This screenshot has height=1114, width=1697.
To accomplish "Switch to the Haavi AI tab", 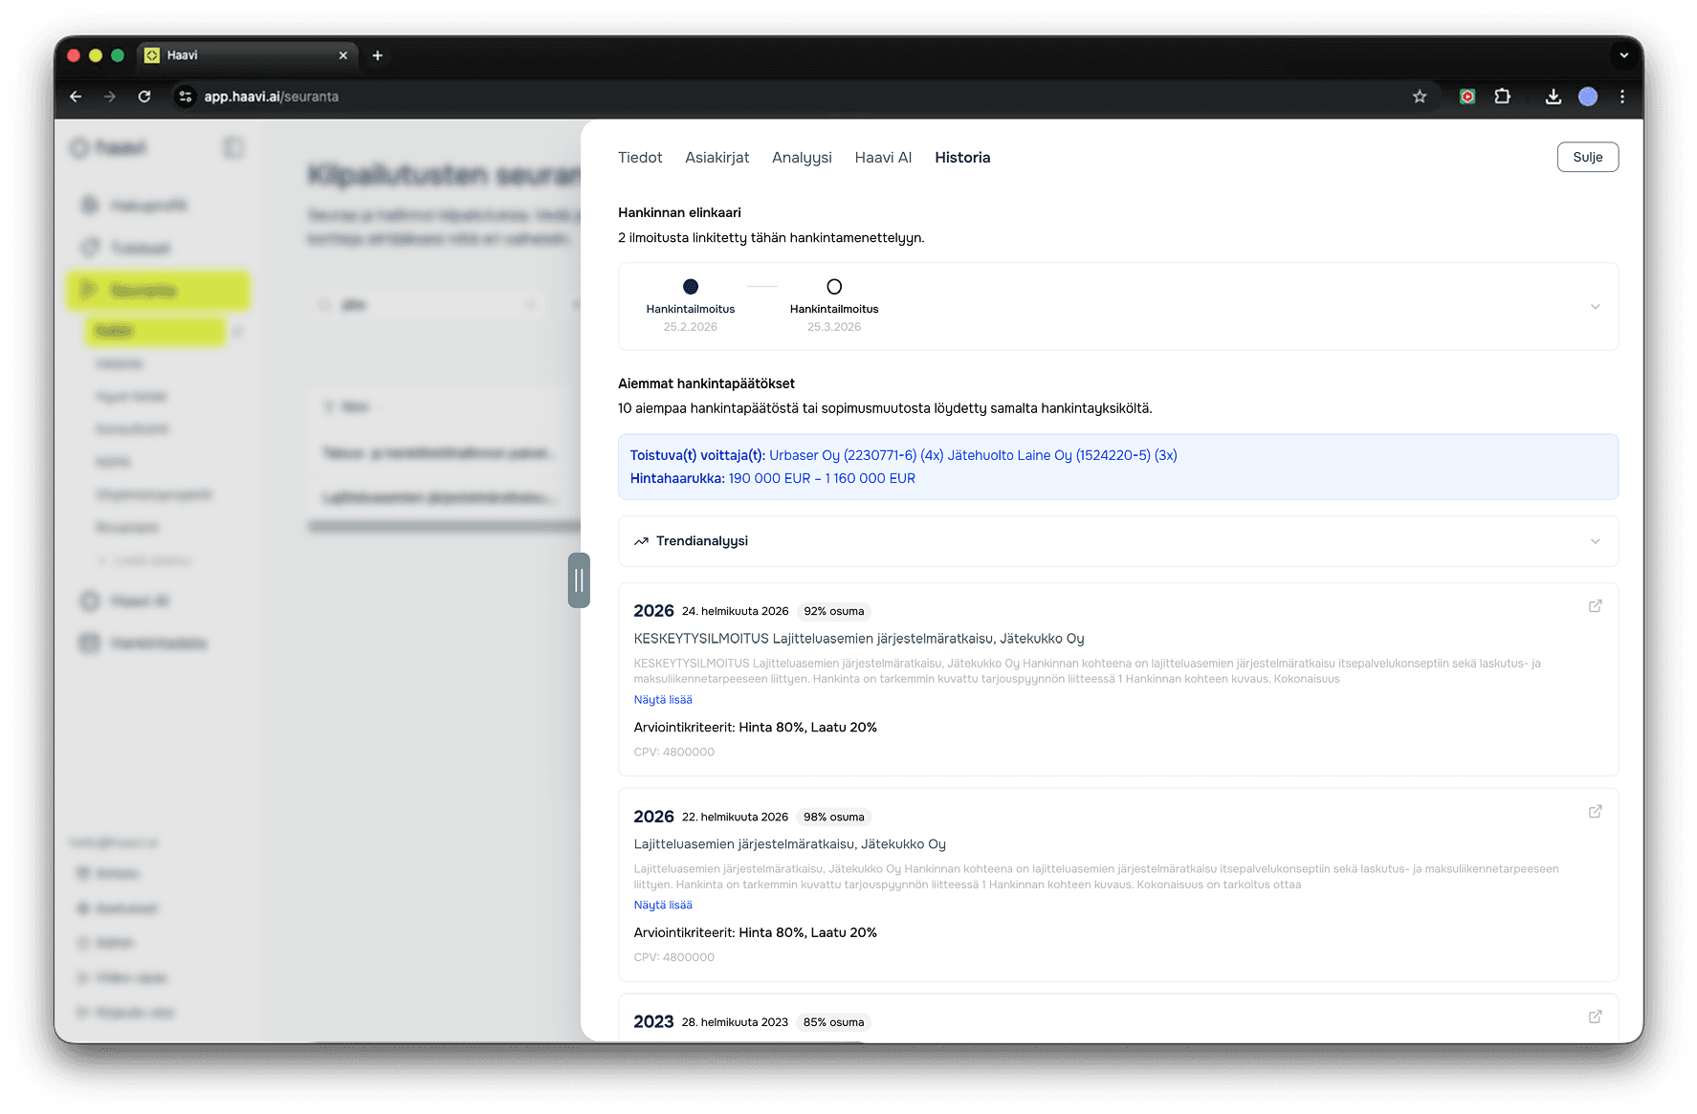I will (x=883, y=158).
